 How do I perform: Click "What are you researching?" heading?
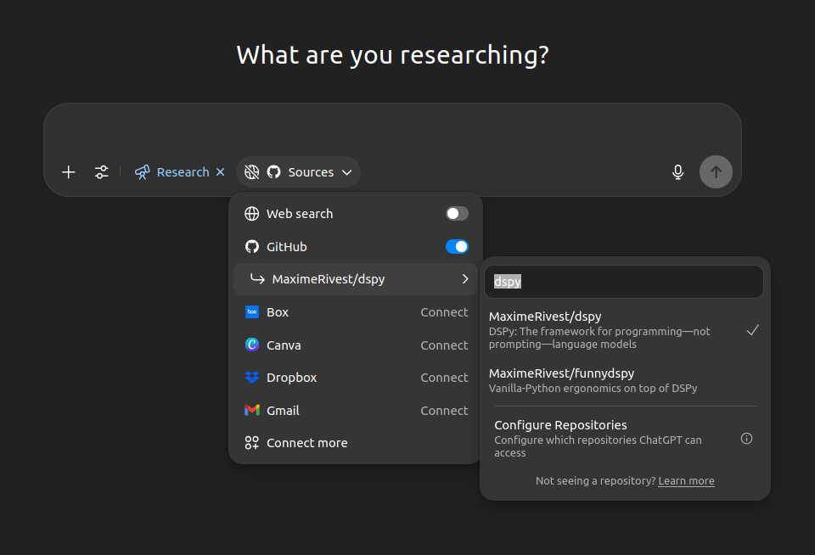392,55
